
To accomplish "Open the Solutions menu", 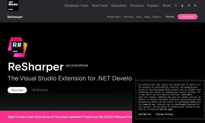I will (x=137, y=5).
